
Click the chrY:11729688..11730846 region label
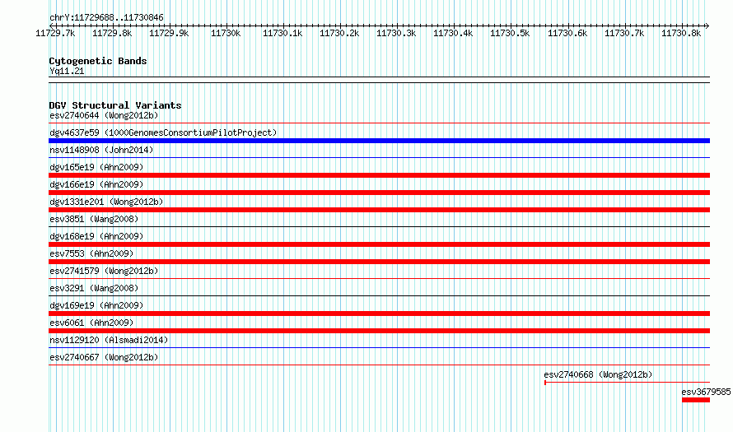pyautogui.click(x=106, y=18)
